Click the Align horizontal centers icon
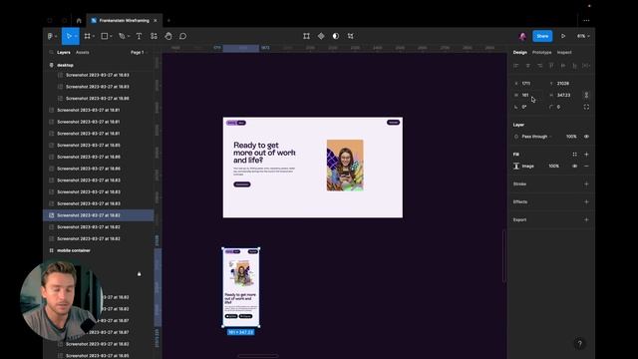The height and width of the screenshot is (359, 638). tap(527, 66)
